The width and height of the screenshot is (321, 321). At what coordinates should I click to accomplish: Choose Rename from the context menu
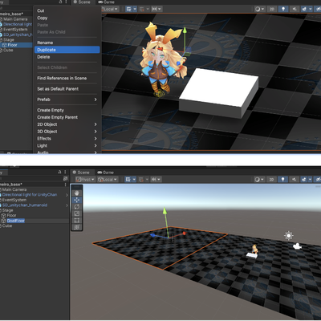[x=67, y=43]
